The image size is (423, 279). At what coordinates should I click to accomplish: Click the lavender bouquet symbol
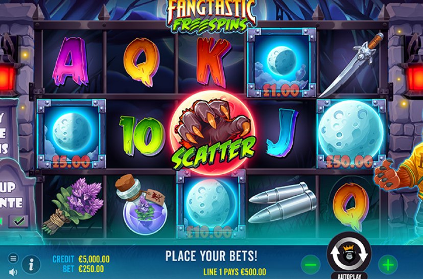point(73,205)
